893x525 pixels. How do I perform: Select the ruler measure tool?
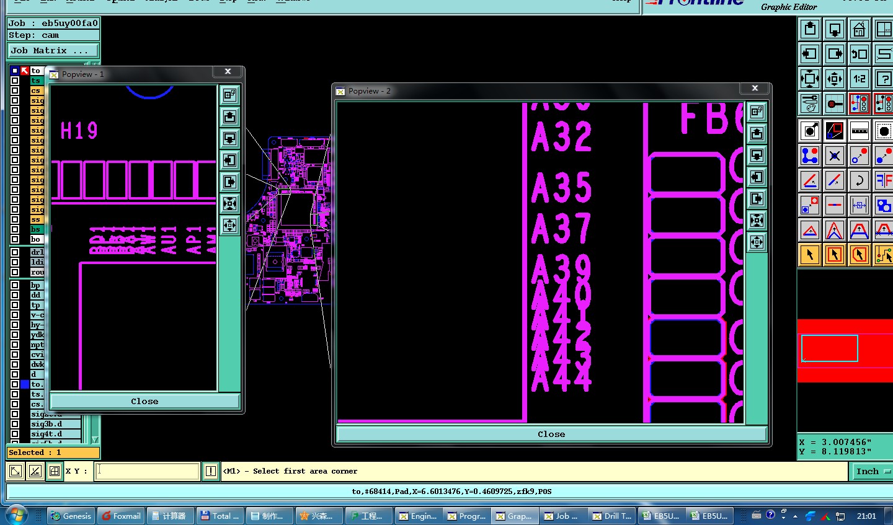[x=860, y=131]
